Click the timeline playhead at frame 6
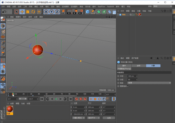The width and height of the screenshot is (175, 123). [13, 94]
